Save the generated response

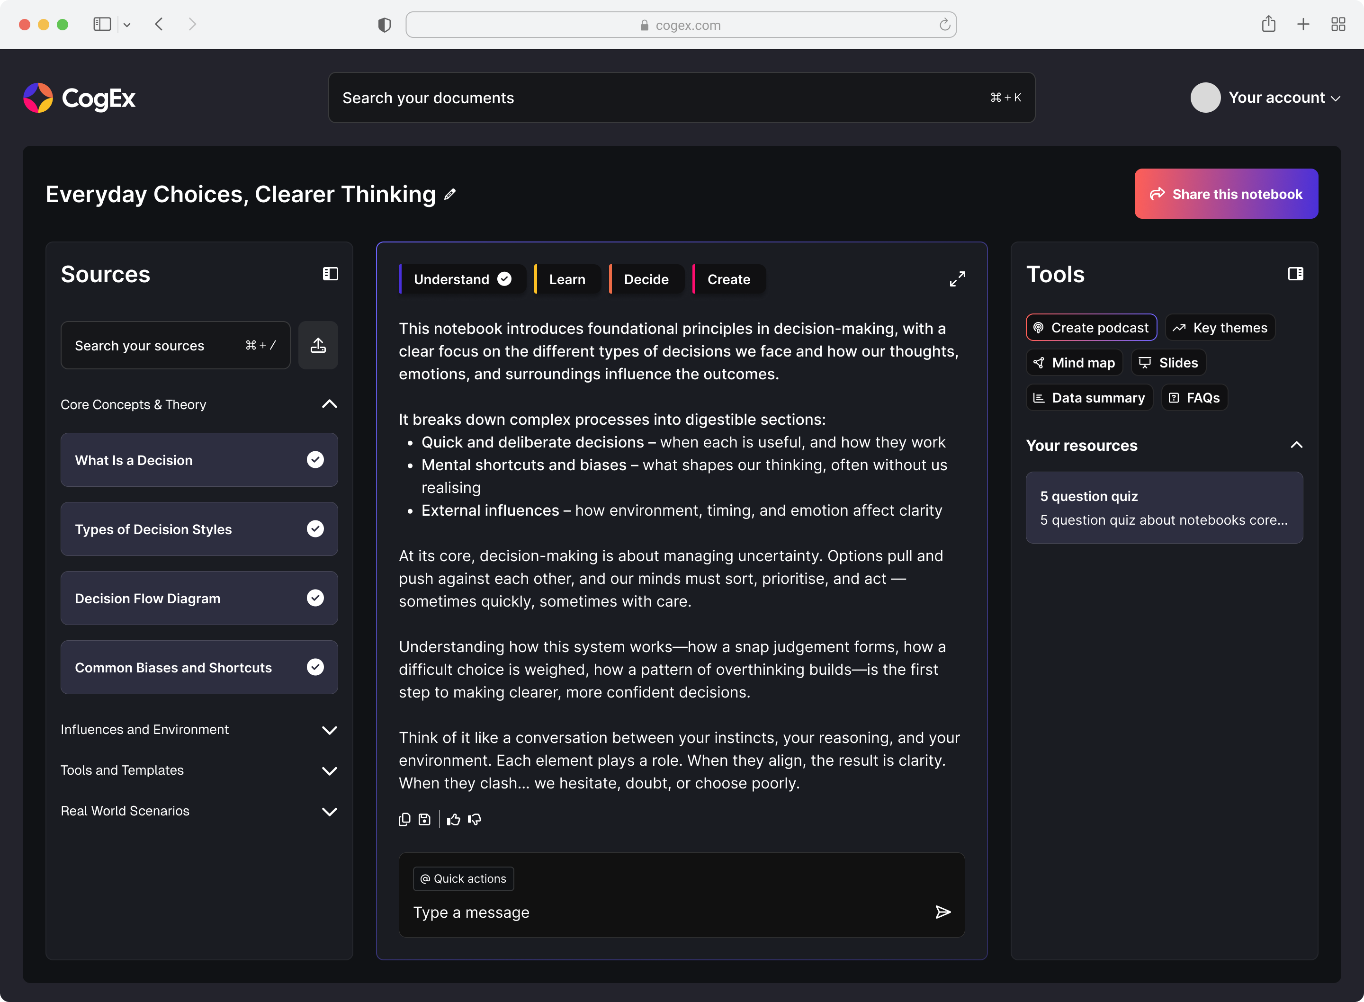click(x=424, y=819)
